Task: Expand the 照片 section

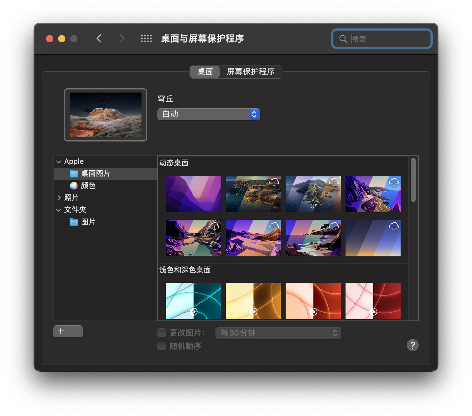Action: click(x=59, y=198)
